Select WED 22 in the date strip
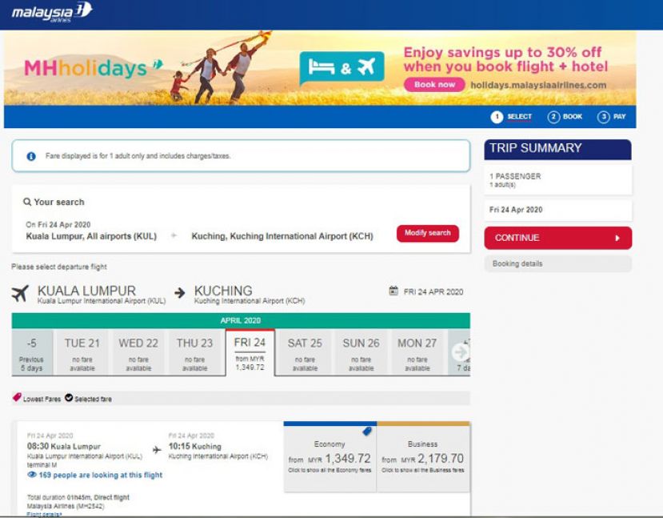663x518 pixels. [x=138, y=352]
